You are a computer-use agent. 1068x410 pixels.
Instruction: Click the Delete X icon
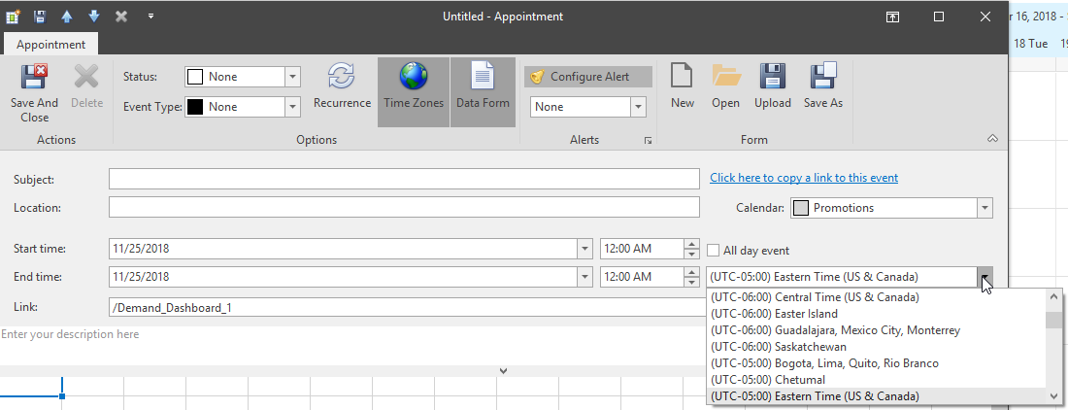coord(86,77)
